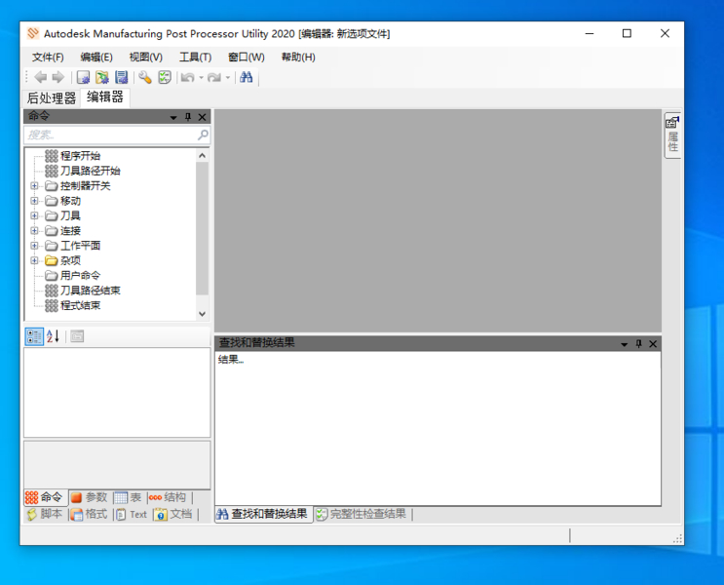The image size is (724, 585).
Task: Open the 编辑(E) menu
Action: pyautogui.click(x=96, y=58)
